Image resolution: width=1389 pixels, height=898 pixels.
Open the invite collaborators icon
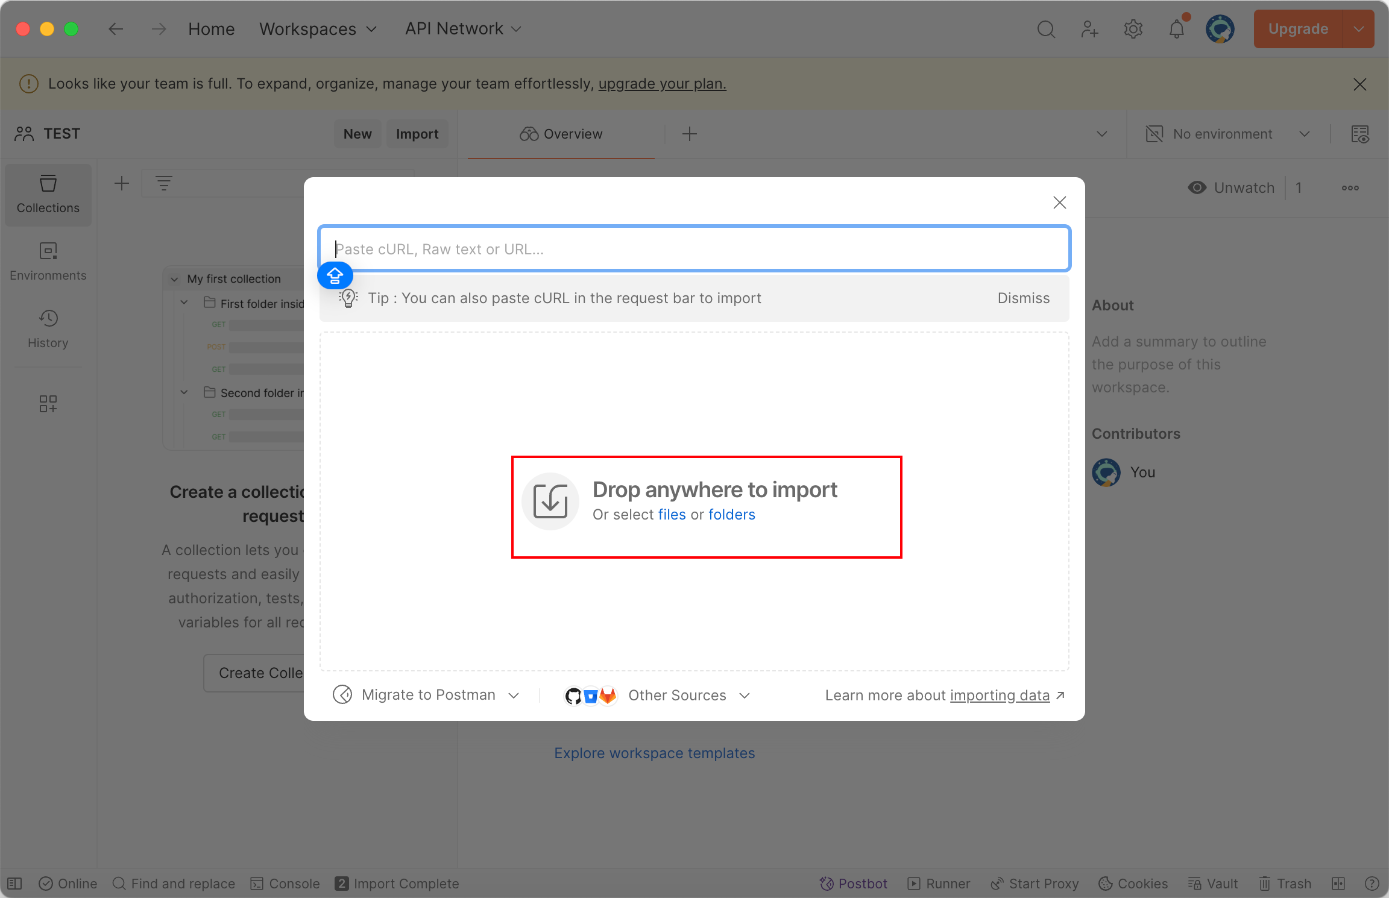tap(1089, 29)
